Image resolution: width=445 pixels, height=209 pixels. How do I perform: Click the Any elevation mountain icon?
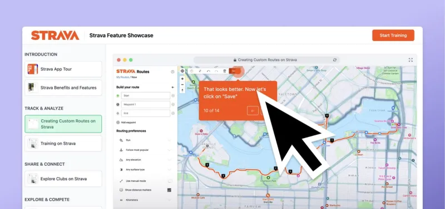tap(121, 160)
